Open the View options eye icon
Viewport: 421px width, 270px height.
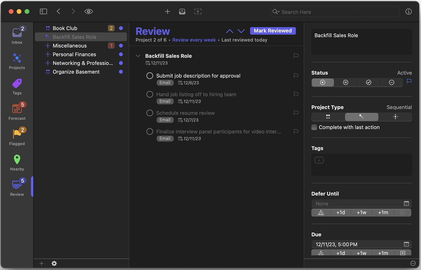pyautogui.click(x=88, y=12)
